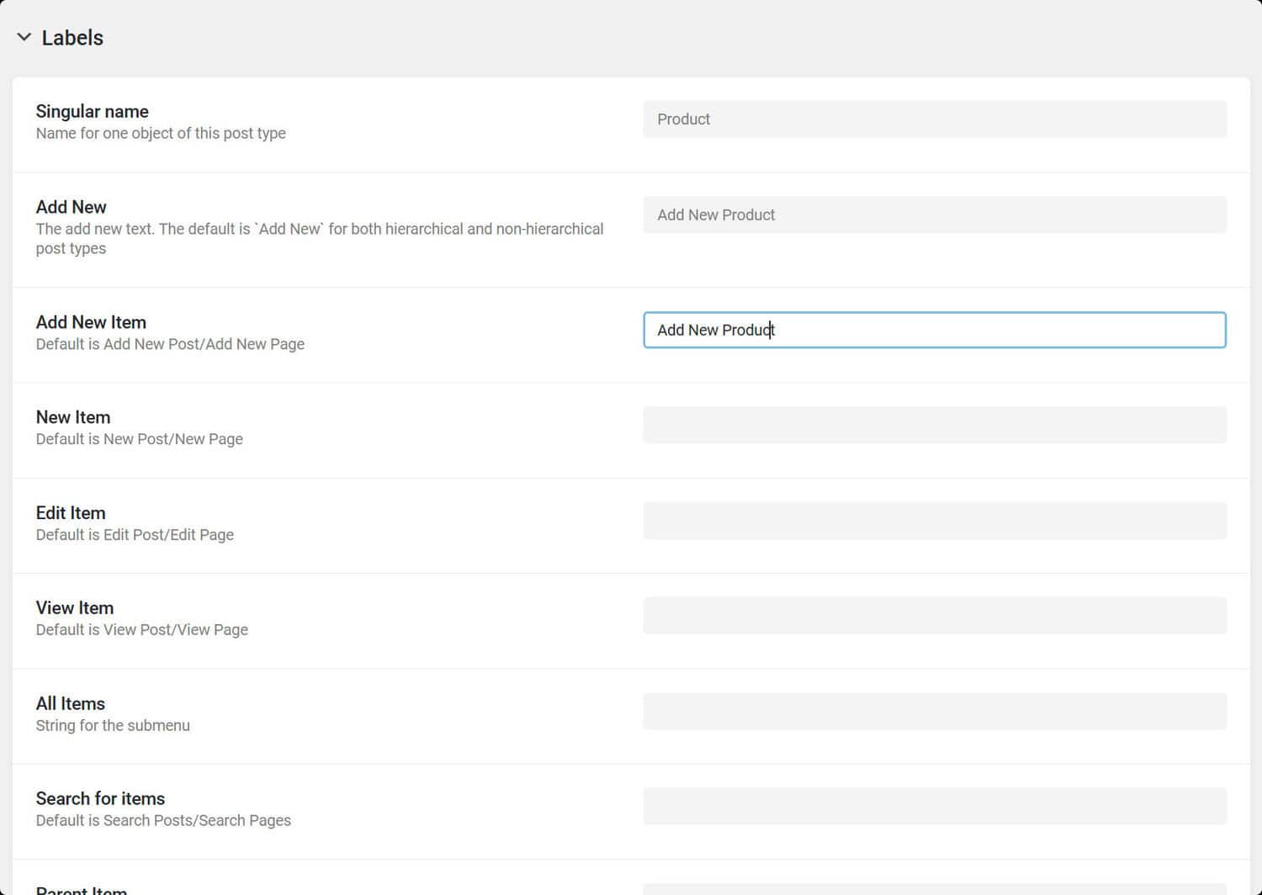Focus the All Items input field
This screenshot has width=1262, height=895.
click(935, 712)
